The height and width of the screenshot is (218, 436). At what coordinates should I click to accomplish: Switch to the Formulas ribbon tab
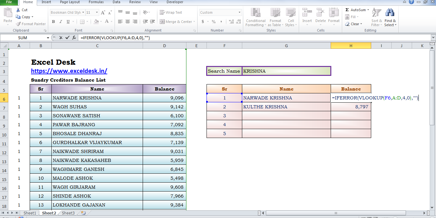(96, 2)
